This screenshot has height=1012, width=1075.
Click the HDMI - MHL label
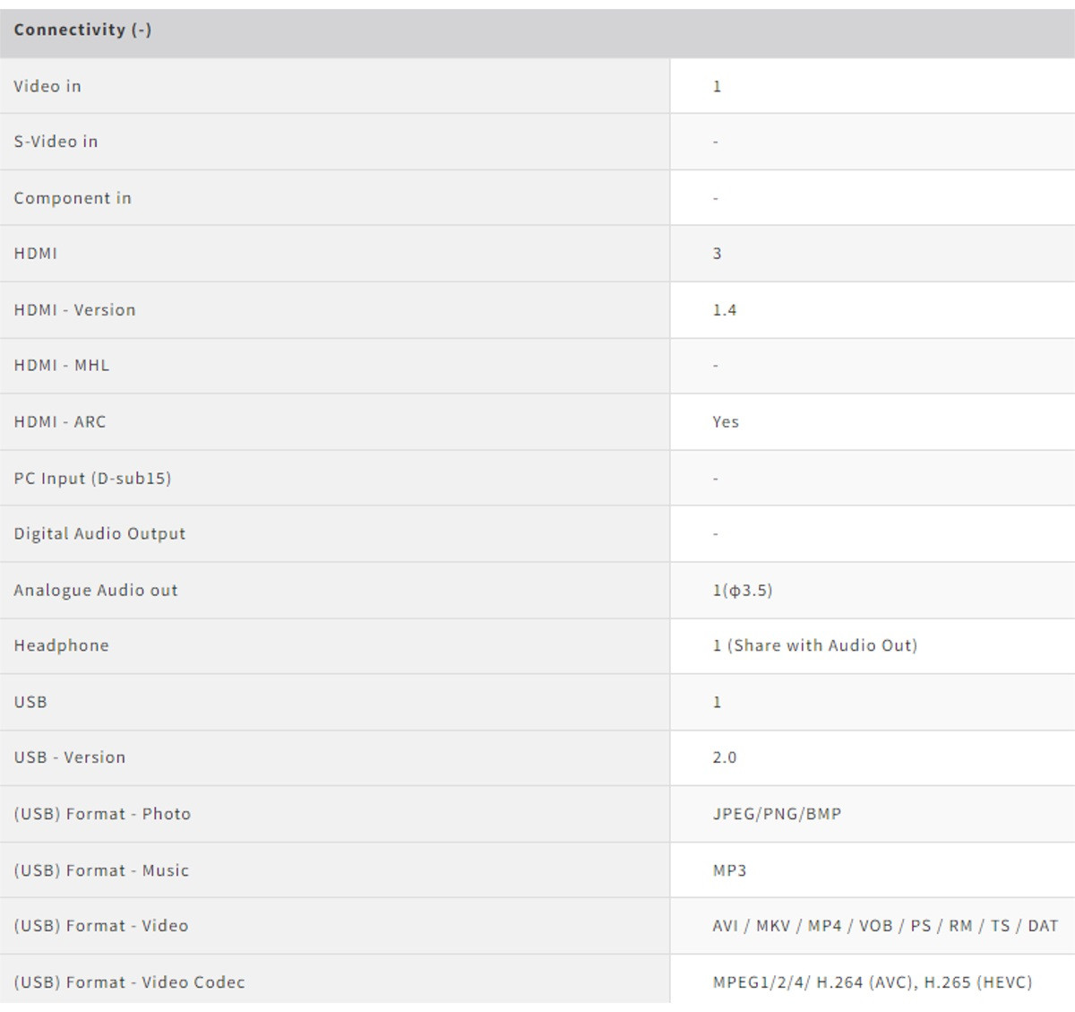point(61,366)
